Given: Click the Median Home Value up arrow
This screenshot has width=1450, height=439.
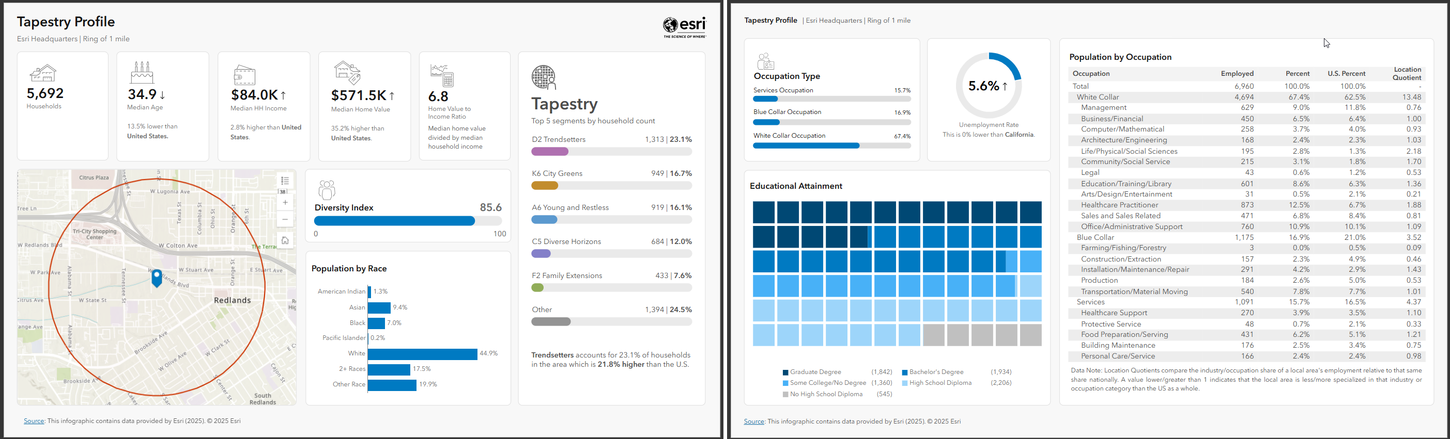Looking at the screenshot, I should 391,95.
